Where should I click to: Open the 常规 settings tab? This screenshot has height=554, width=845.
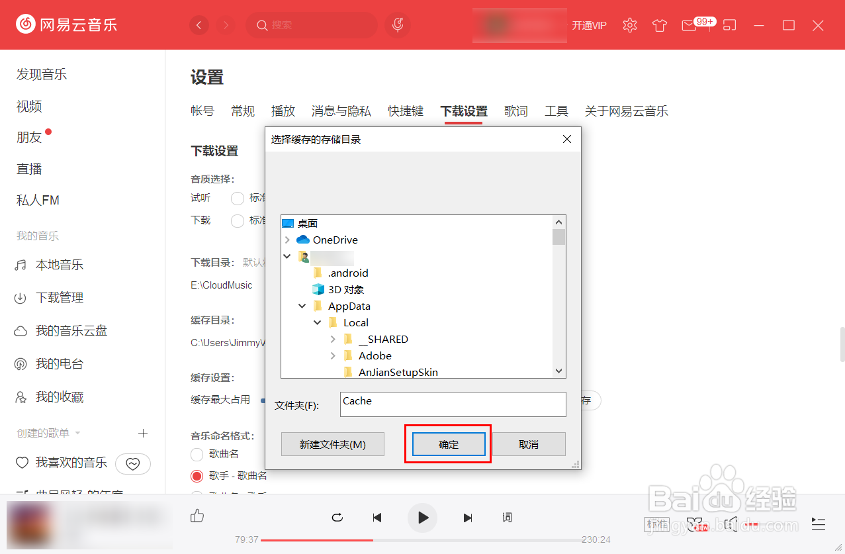pyautogui.click(x=243, y=111)
